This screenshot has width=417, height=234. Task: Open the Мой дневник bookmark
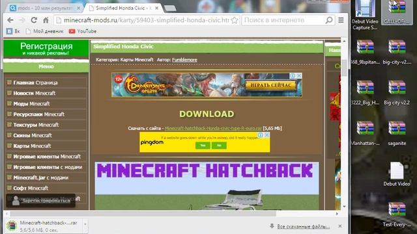45,31
